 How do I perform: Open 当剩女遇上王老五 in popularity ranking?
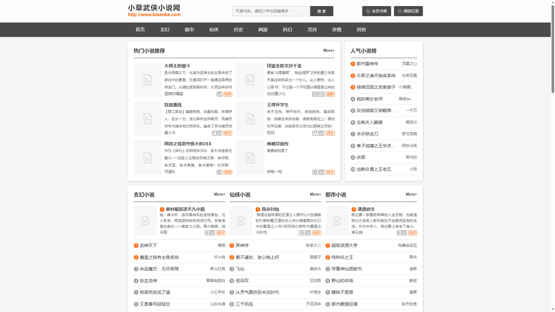coord(374,169)
